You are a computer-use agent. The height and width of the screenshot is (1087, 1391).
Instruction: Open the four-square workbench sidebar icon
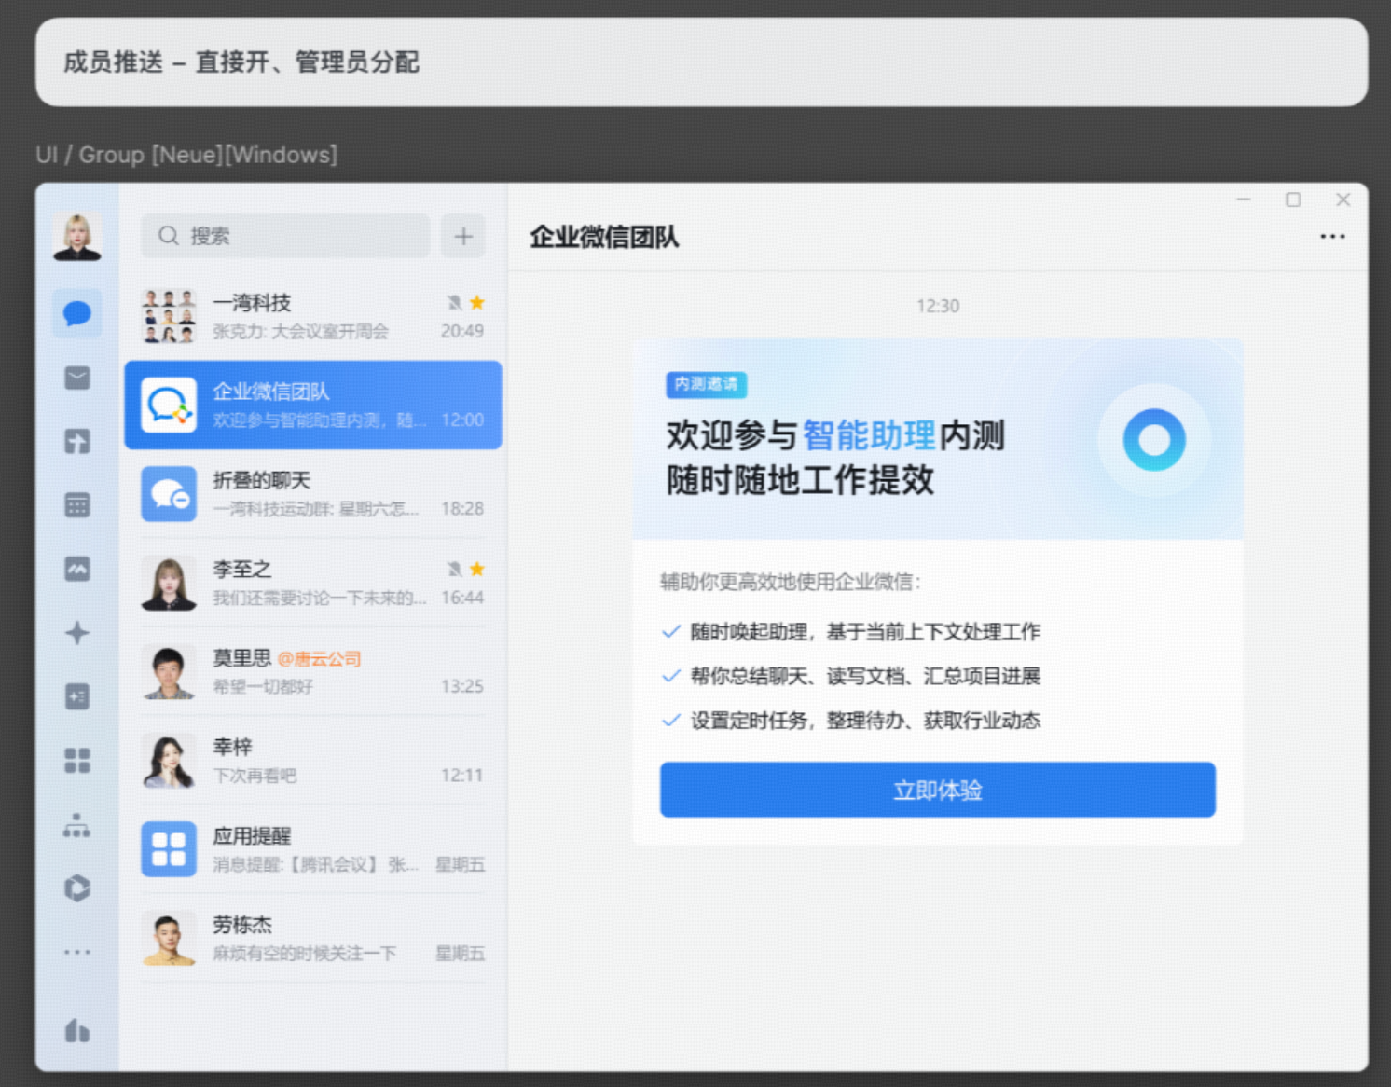tap(77, 761)
